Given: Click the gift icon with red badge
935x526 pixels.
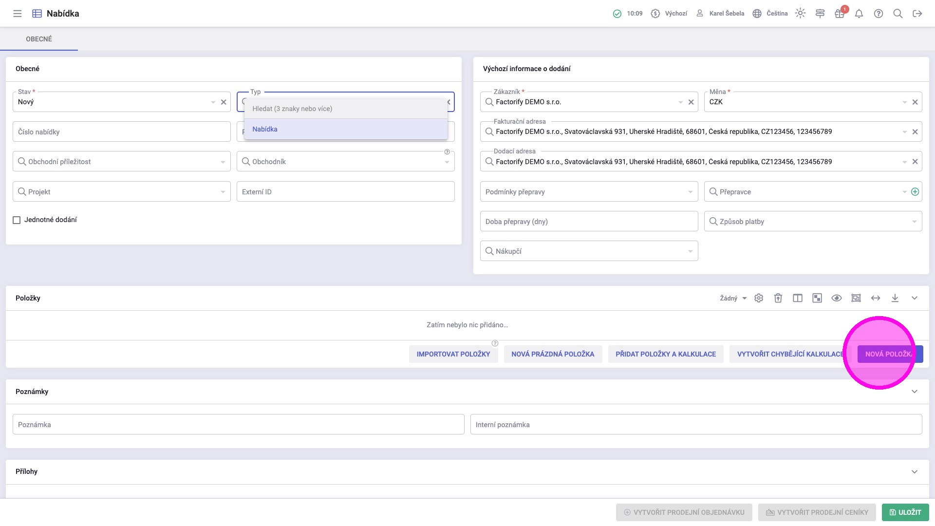Looking at the screenshot, I should coord(840,14).
